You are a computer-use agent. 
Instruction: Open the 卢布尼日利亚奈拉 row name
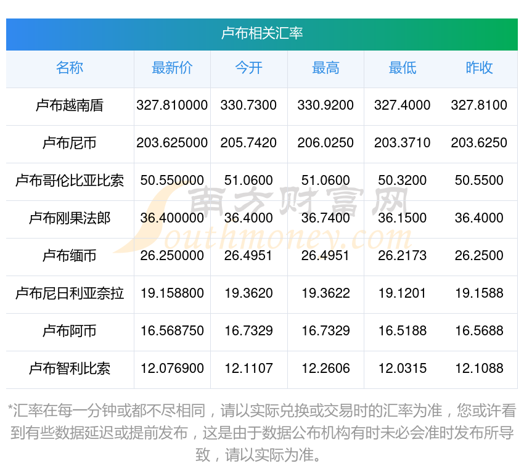(x=70, y=293)
